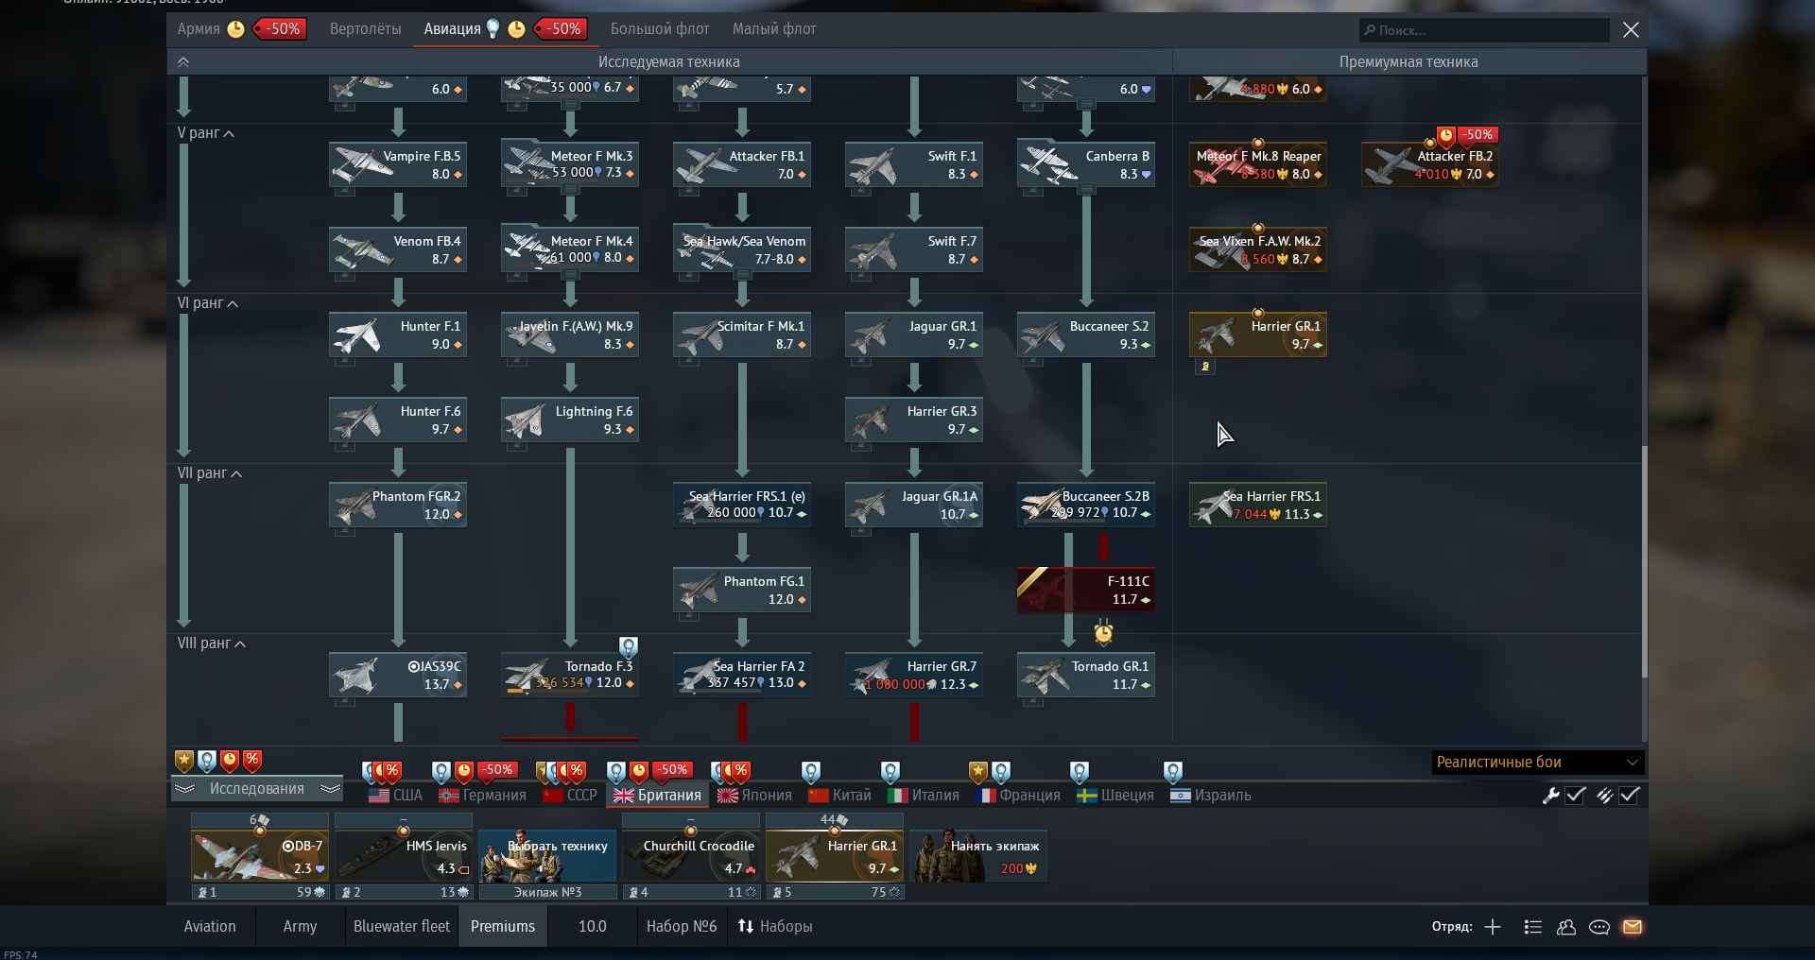1815x960 pixels.
Task: Open the wrench repair settings icon
Action: (x=1550, y=796)
